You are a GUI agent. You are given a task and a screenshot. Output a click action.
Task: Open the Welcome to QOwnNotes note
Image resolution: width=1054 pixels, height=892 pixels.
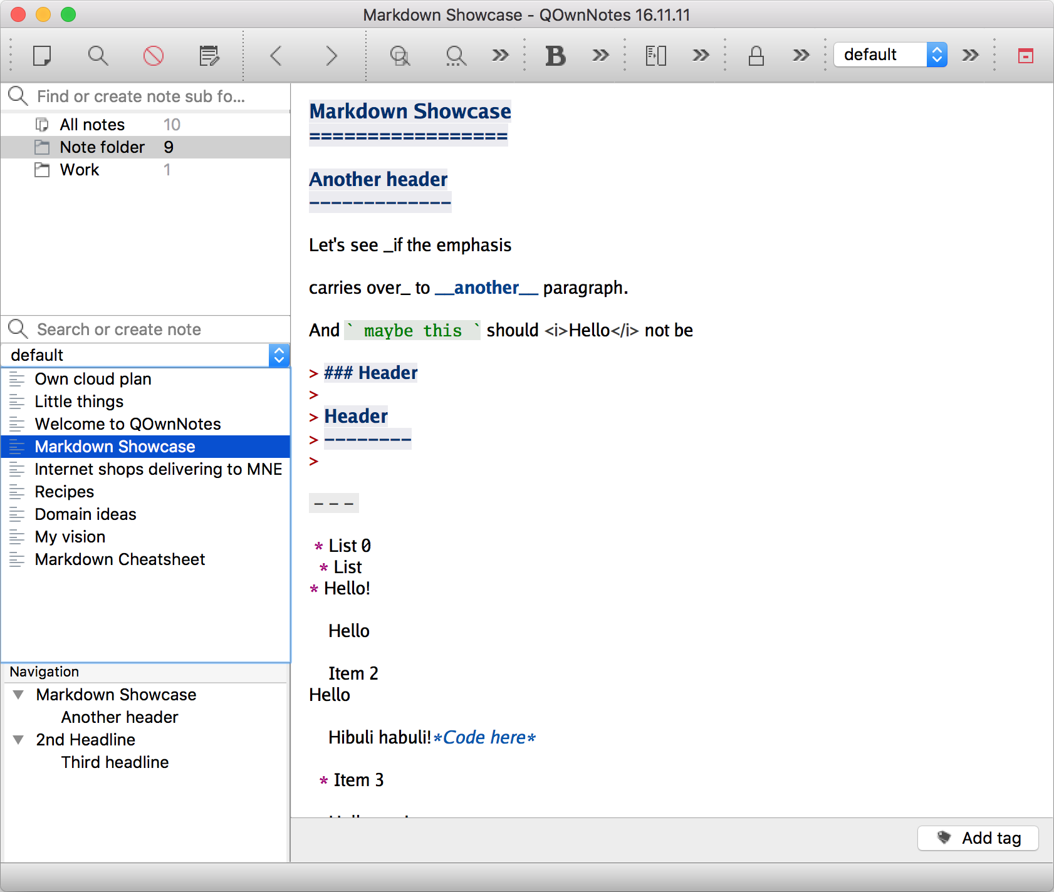(145, 424)
